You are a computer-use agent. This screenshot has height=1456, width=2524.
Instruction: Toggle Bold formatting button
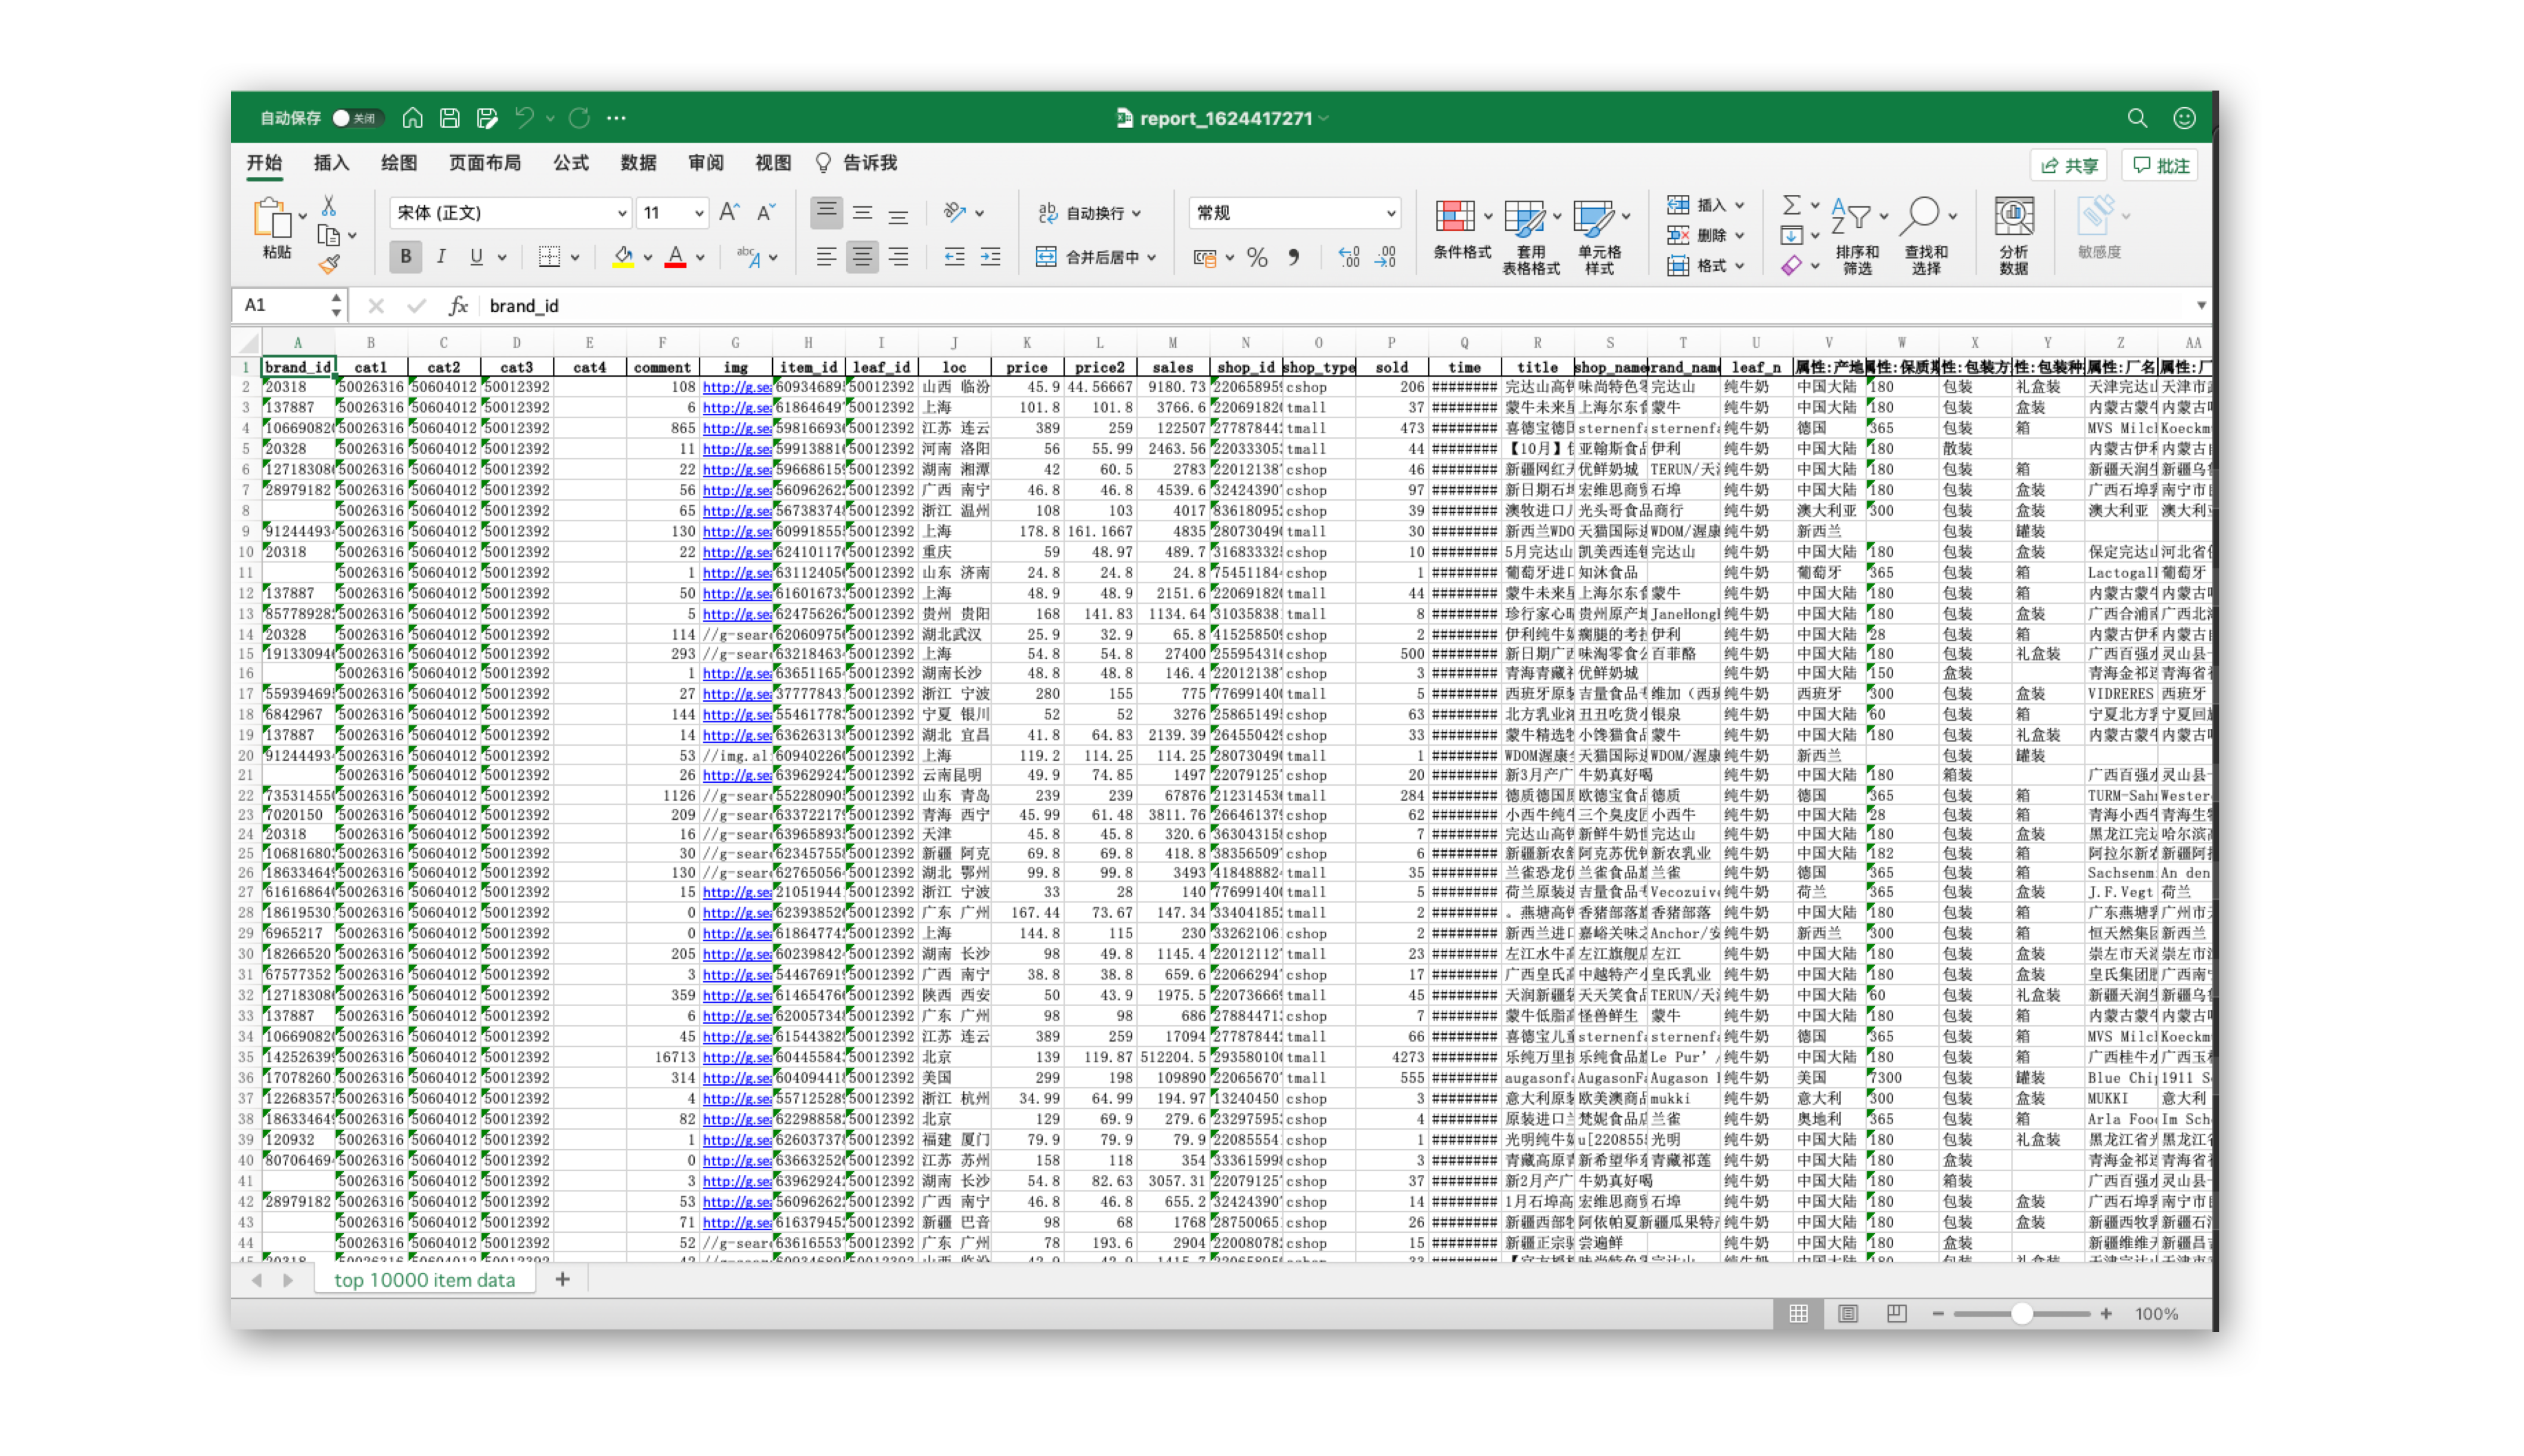[405, 257]
